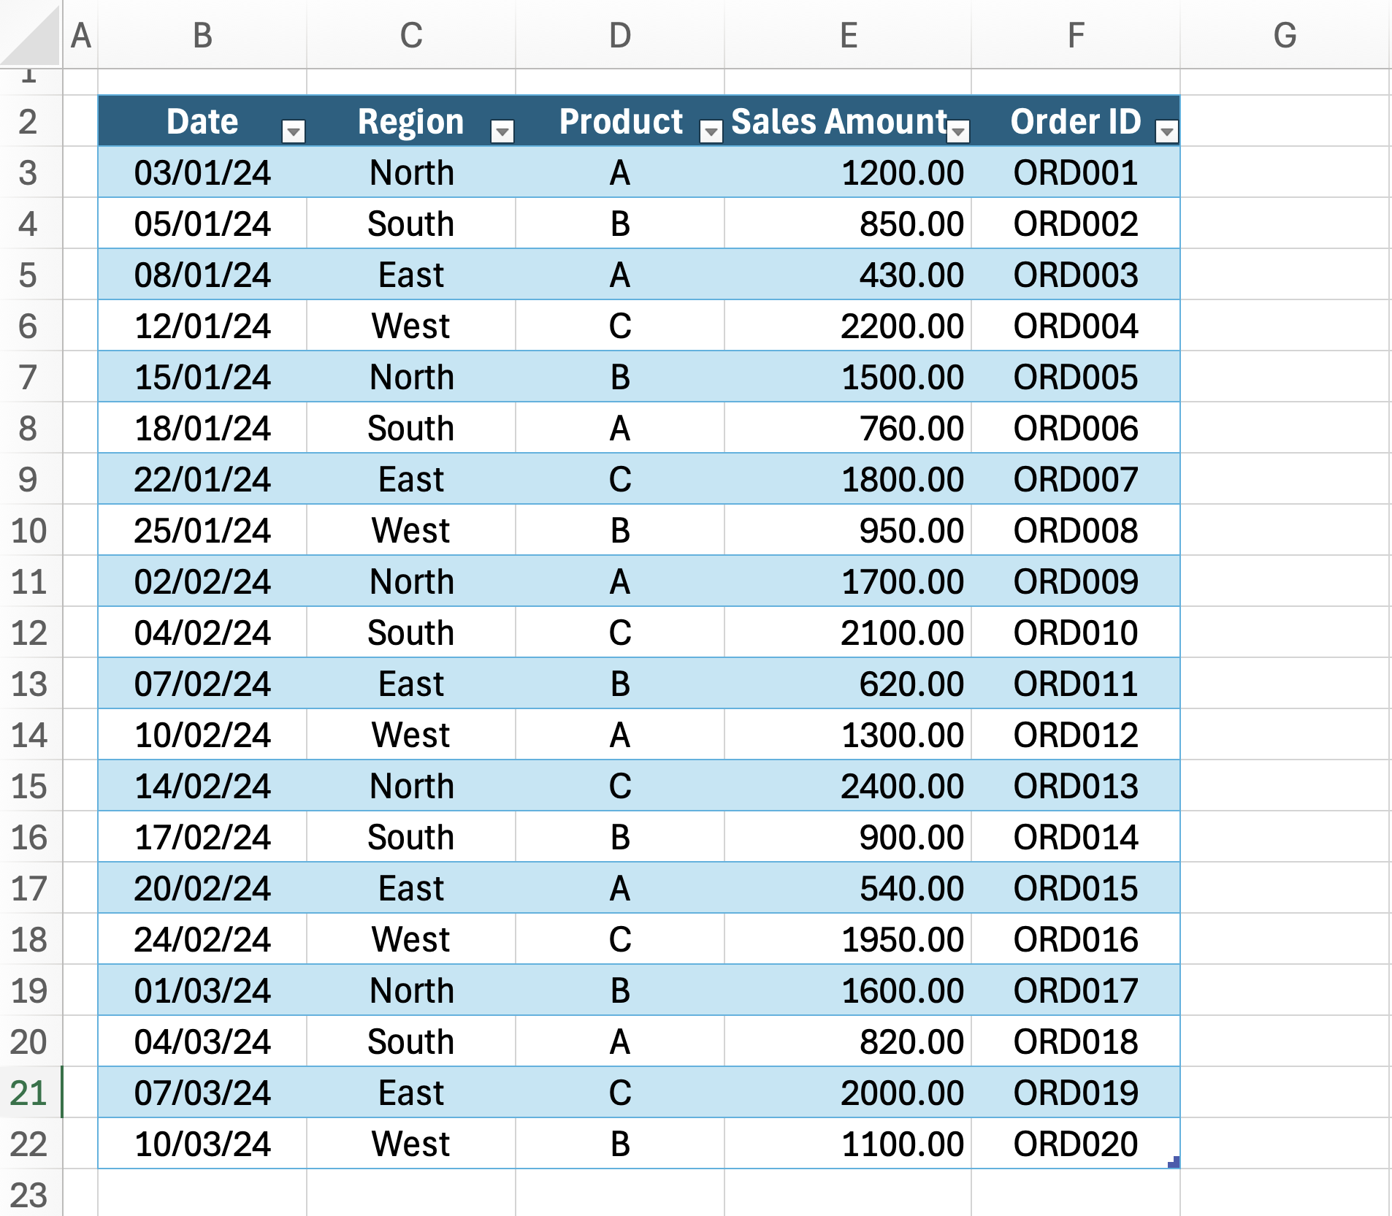Click the East region cell in row 13
The image size is (1392, 1216).
tap(411, 684)
